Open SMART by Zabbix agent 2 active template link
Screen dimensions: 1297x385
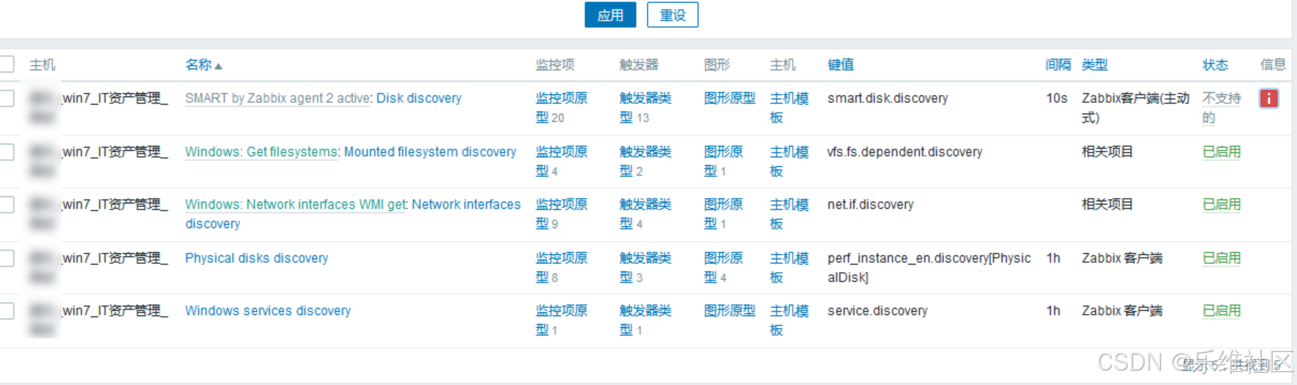(277, 98)
